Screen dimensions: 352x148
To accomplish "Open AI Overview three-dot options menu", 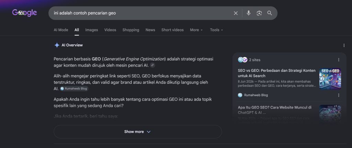I will 344,45.
